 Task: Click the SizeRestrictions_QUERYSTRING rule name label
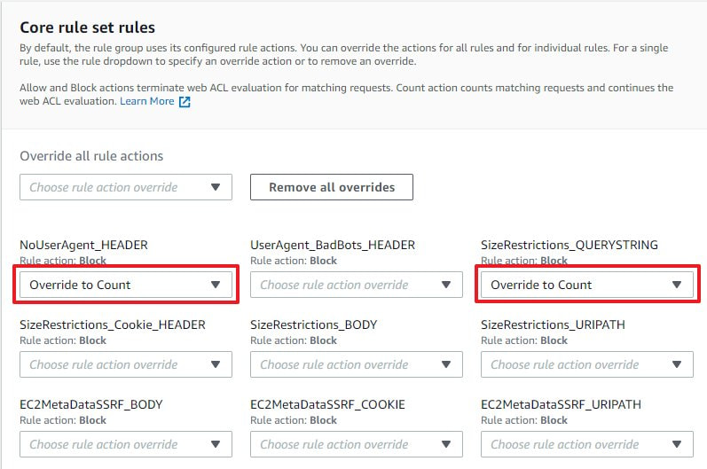[x=569, y=245]
